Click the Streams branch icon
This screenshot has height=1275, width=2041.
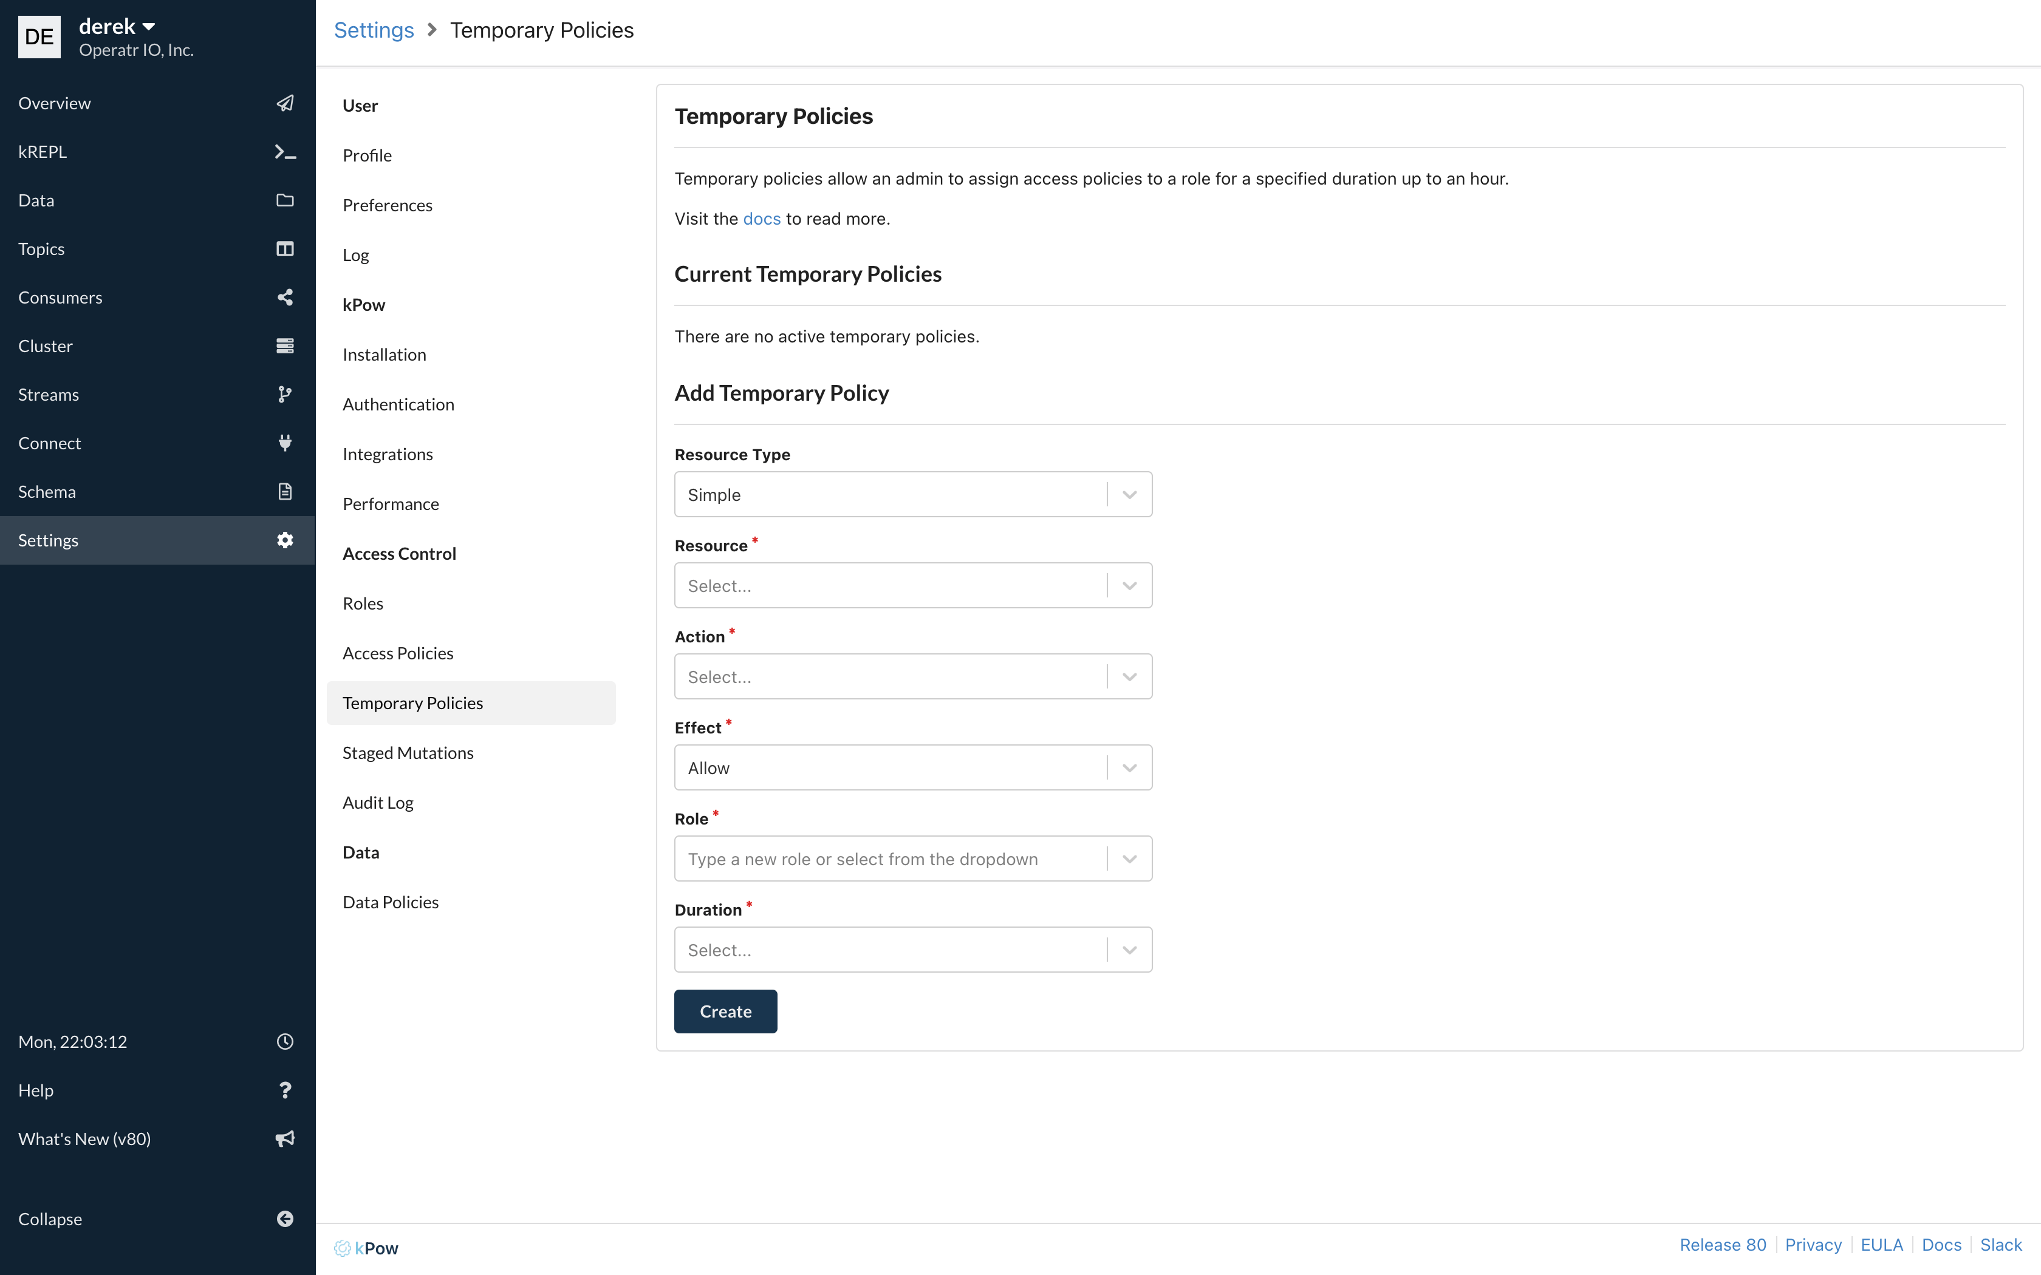[285, 395]
